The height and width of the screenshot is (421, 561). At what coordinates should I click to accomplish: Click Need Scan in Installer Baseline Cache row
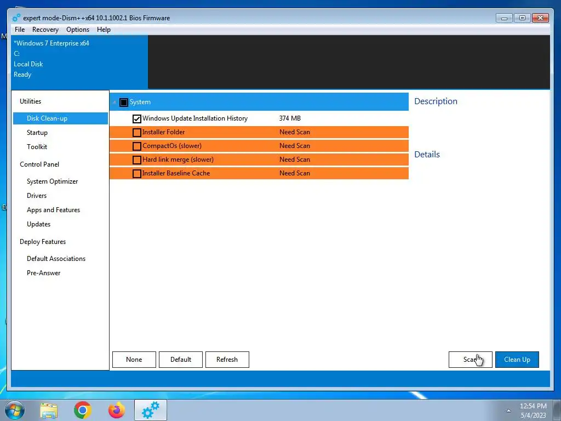click(x=295, y=173)
